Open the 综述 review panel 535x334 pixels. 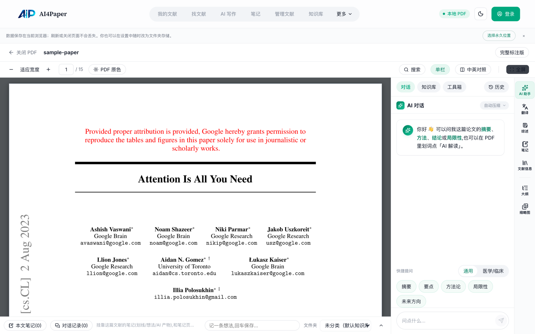pyautogui.click(x=525, y=128)
